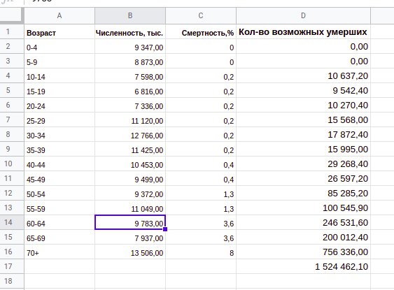Click the population cell '9 499,00'

click(130, 178)
